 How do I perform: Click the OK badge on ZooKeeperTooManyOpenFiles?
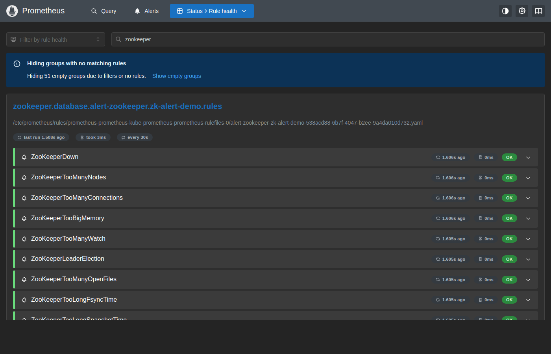[x=509, y=280]
